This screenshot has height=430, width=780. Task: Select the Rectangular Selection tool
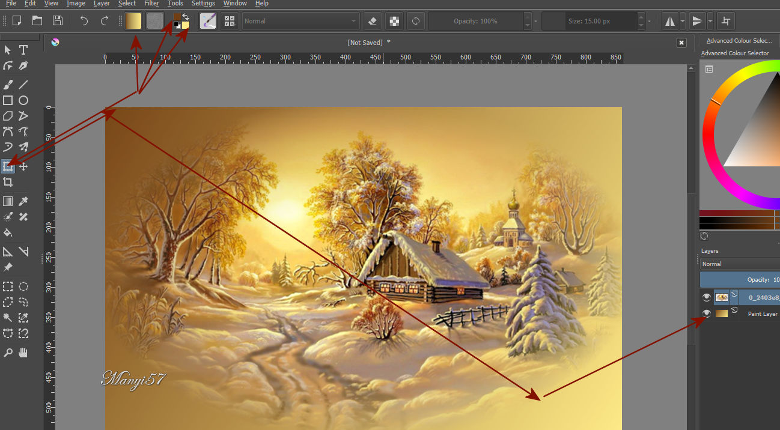[8, 286]
